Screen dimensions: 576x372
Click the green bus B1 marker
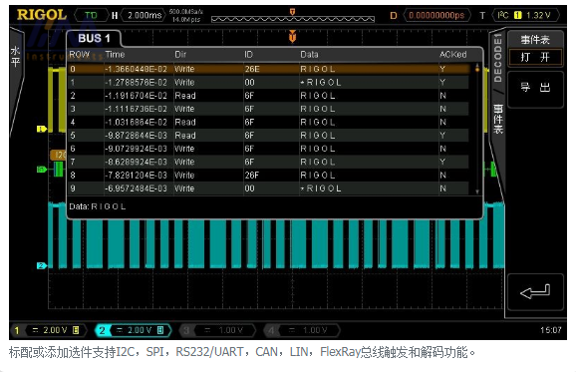click(x=42, y=170)
